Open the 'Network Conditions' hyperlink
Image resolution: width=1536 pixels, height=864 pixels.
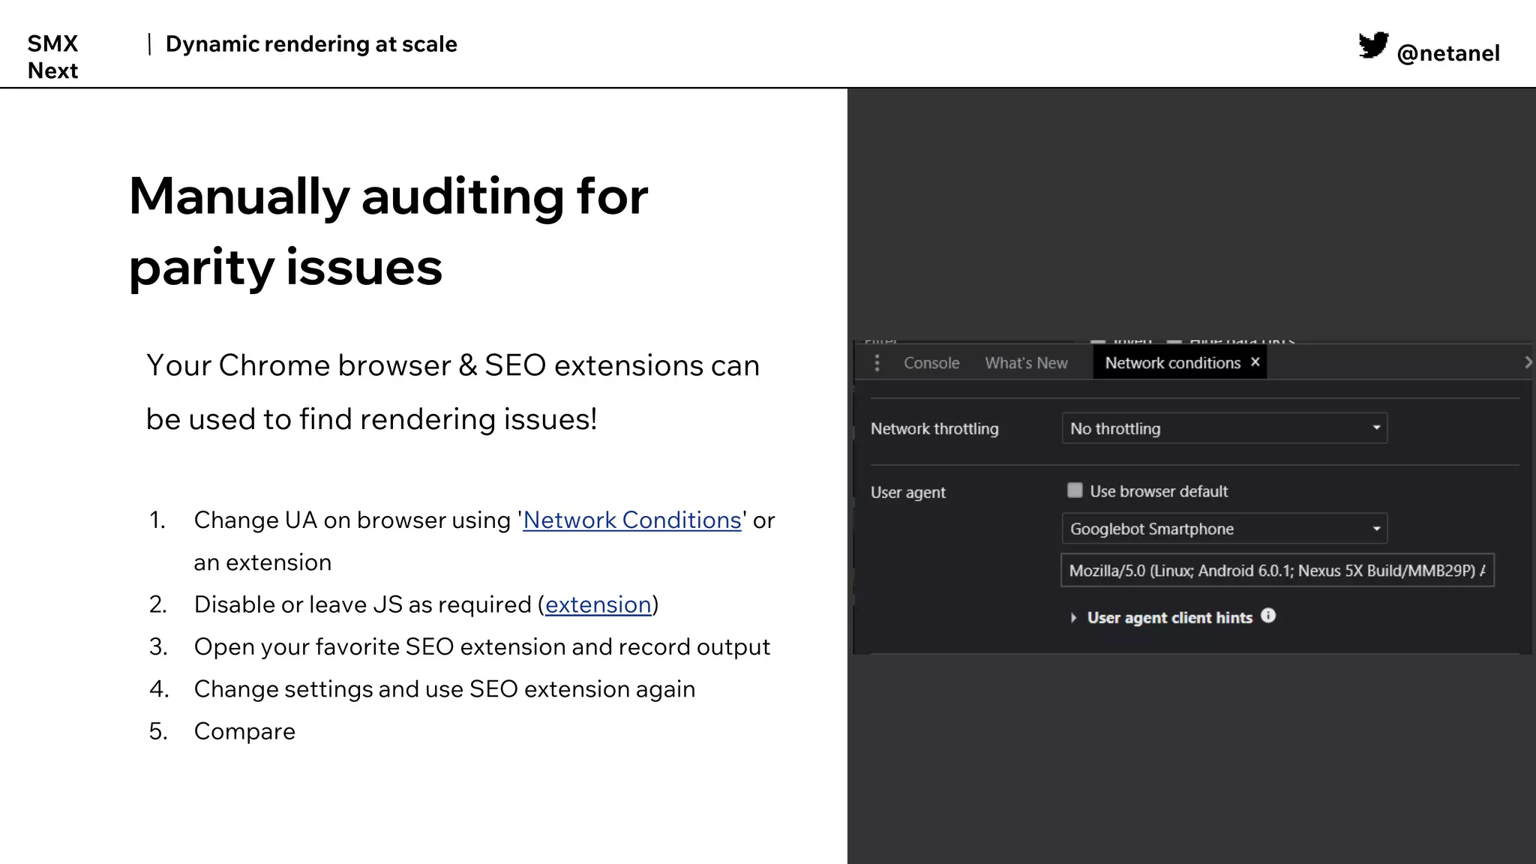tap(631, 520)
